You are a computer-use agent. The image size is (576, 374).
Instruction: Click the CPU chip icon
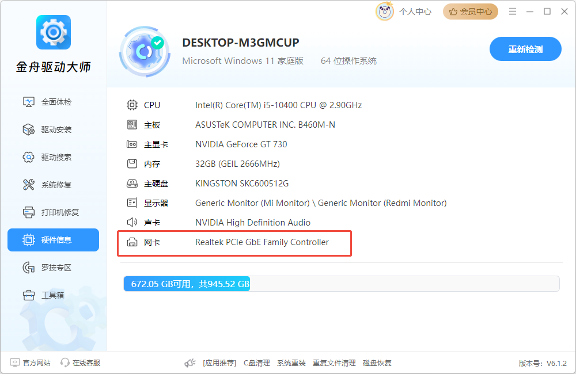pos(132,105)
